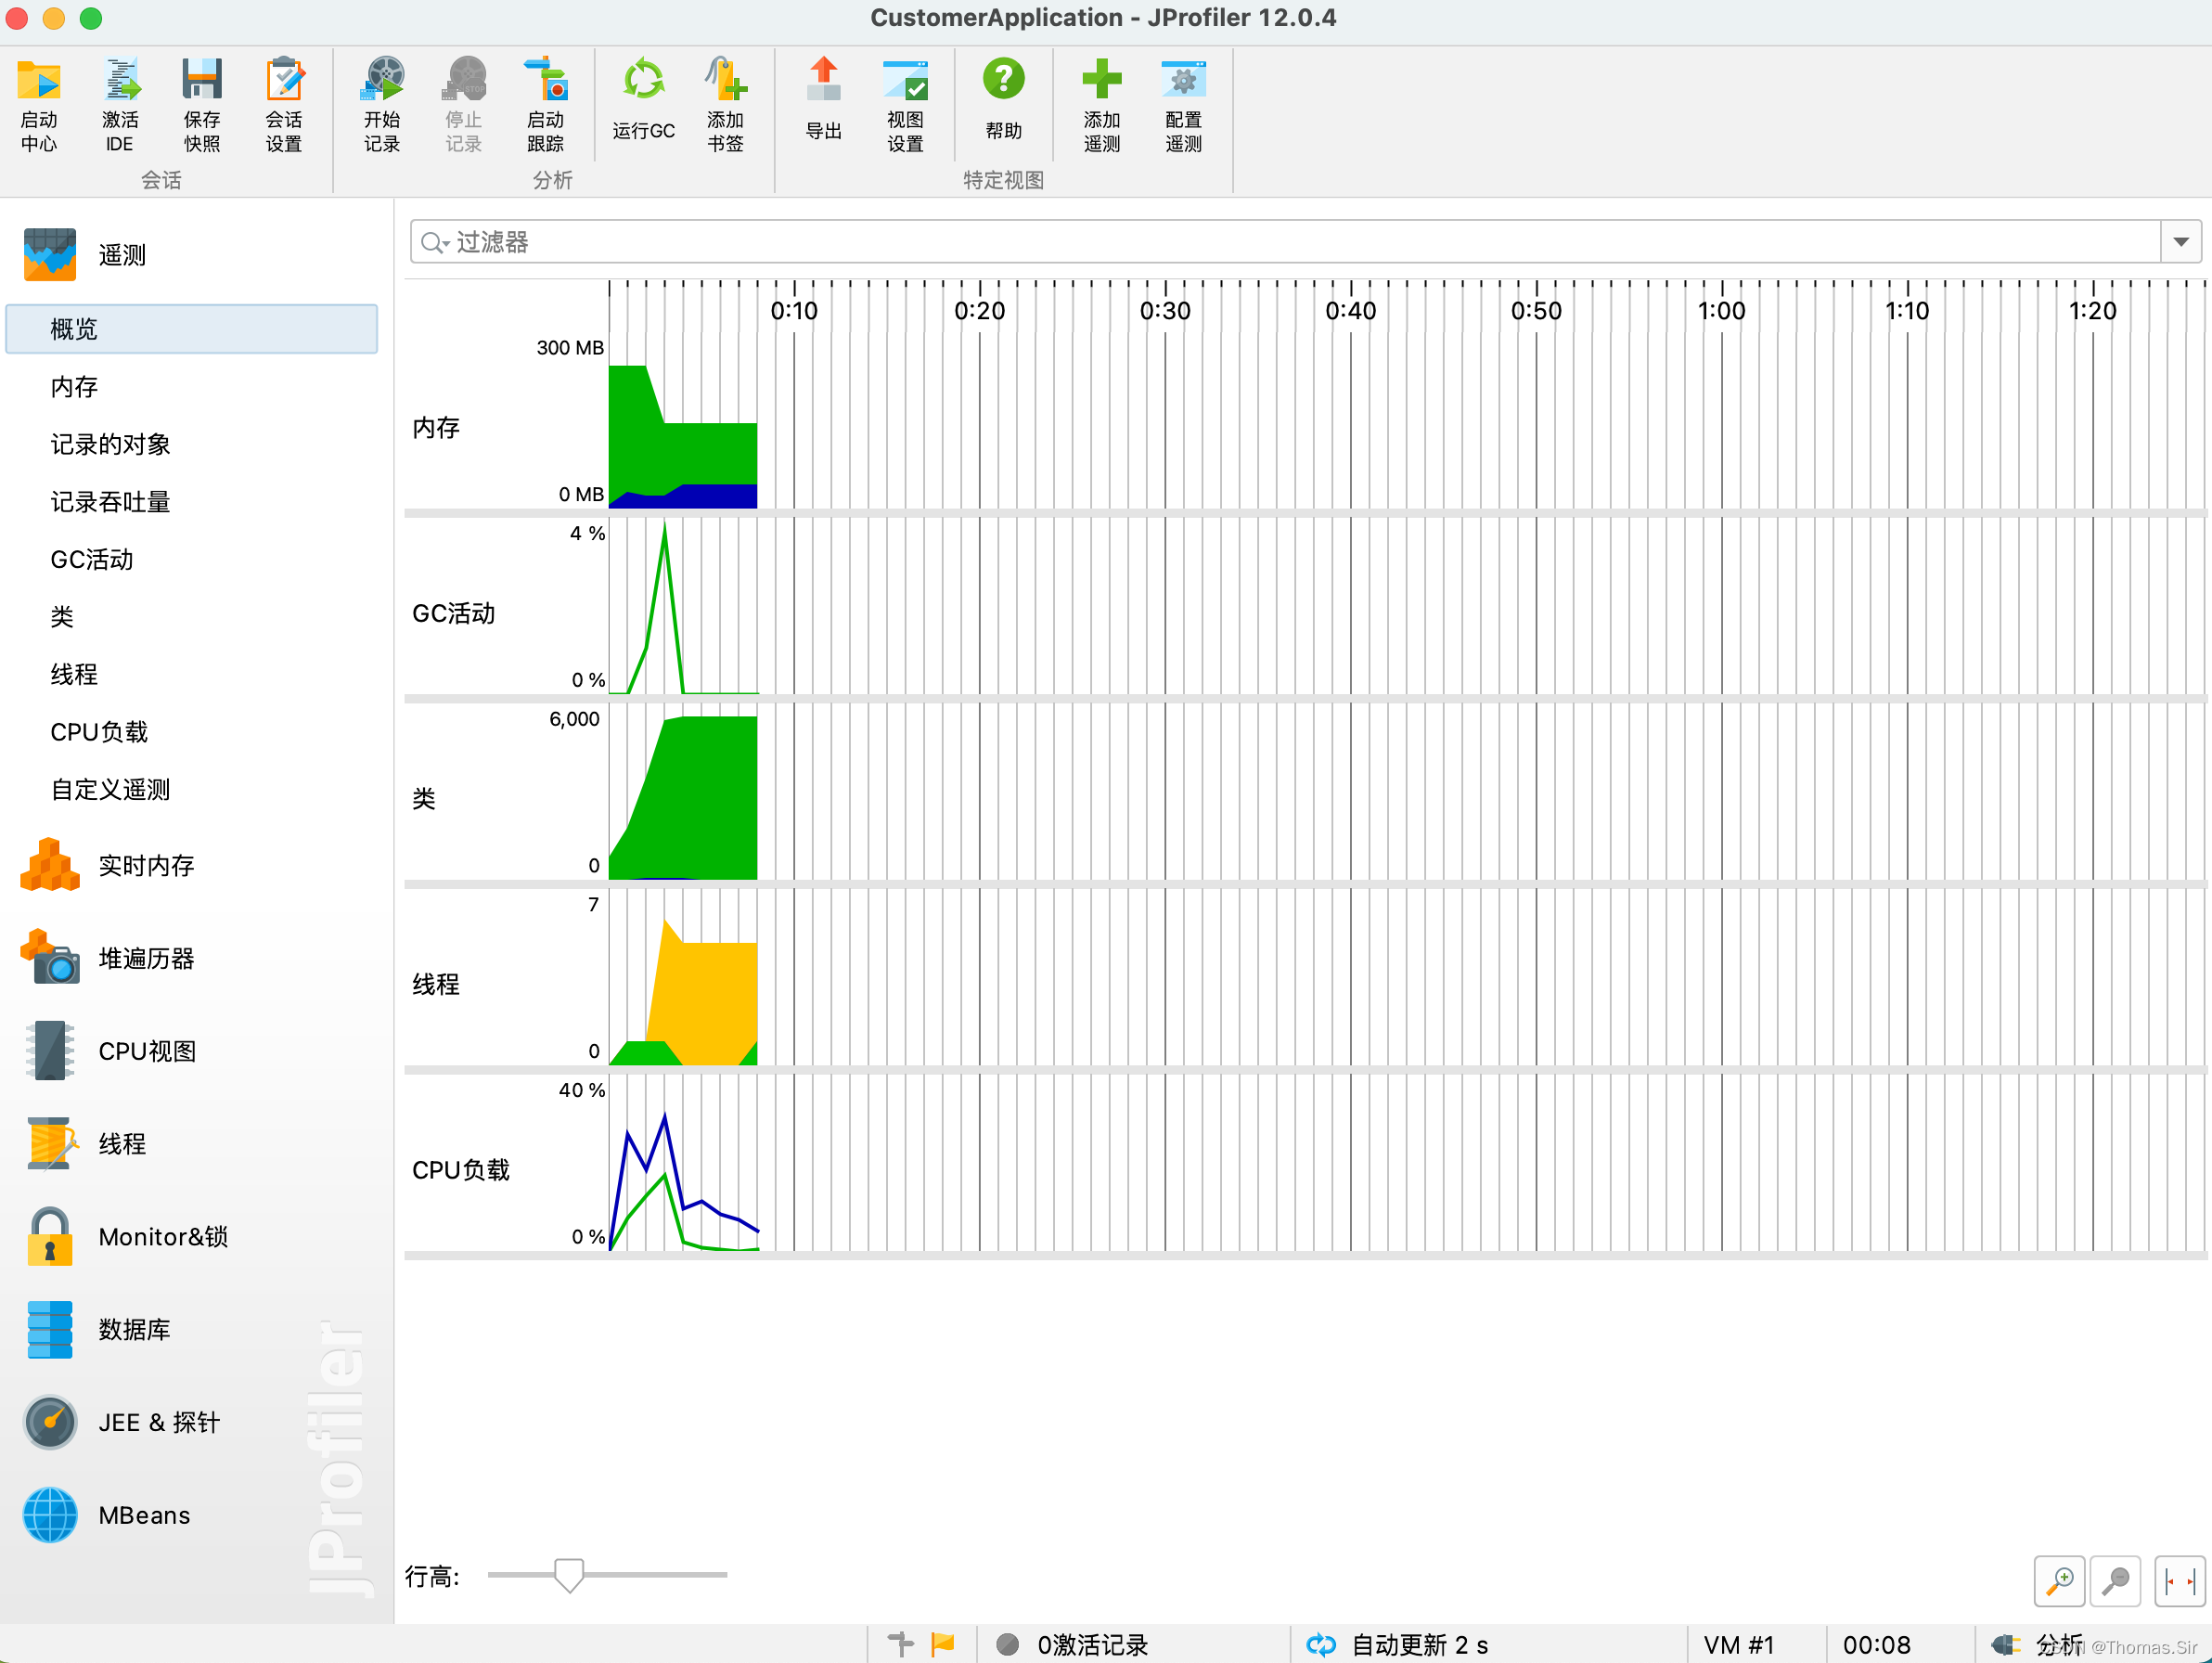Expand the CPU views sidebar section

146,1051
